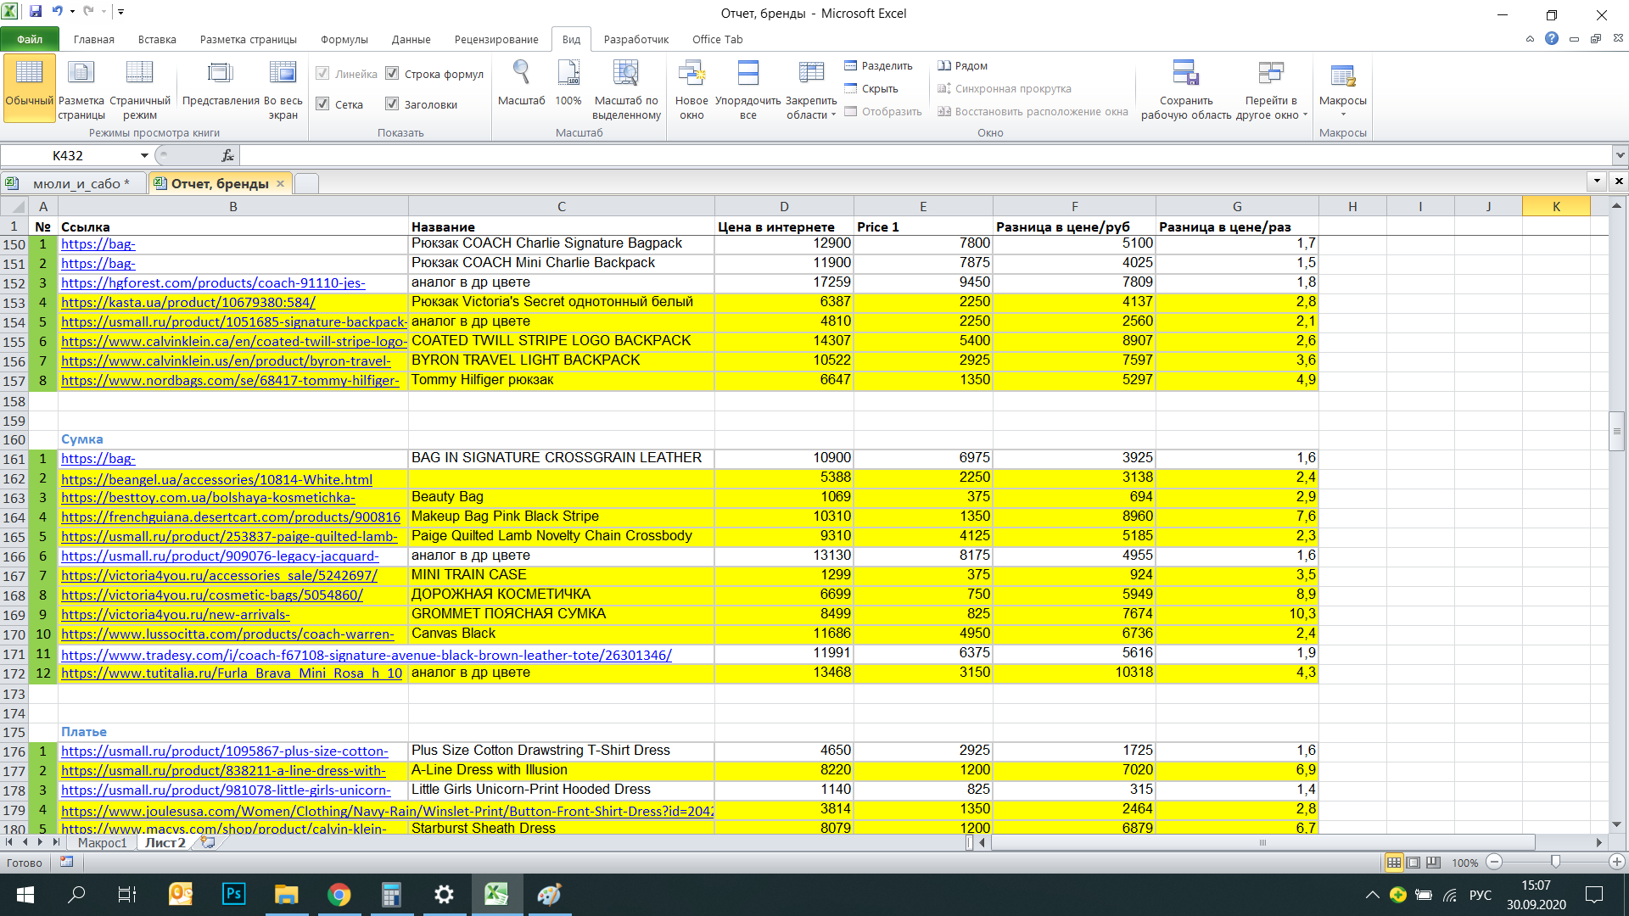Open Custom Views (Представления)
The height and width of the screenshot is (916, 1629).
pos(221,83)
